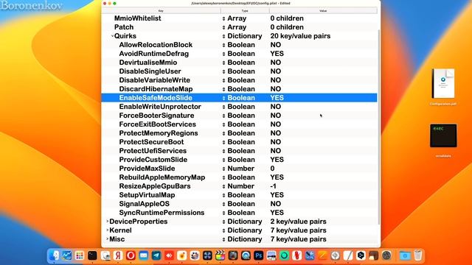Open type selector for Quirks row

pyautogui.click(x=223, y=36)
